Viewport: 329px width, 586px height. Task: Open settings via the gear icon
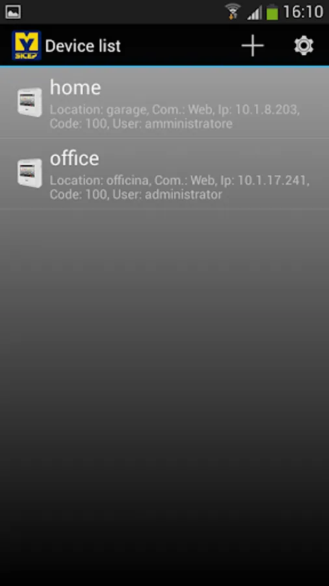pyautogui.click(x=304, y=46)
